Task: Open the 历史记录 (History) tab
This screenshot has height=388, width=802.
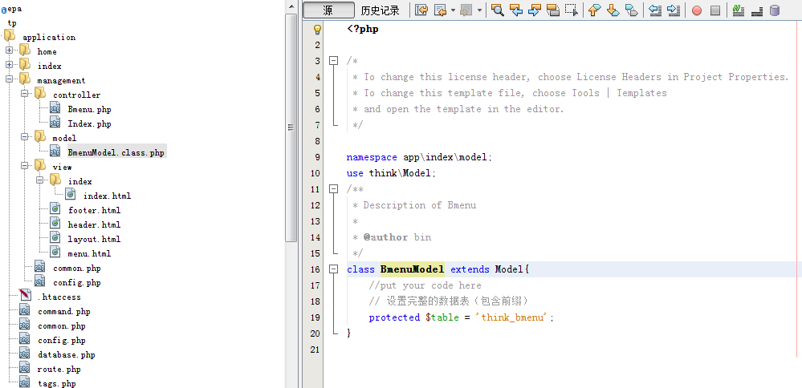Action: tap(380, 10)
